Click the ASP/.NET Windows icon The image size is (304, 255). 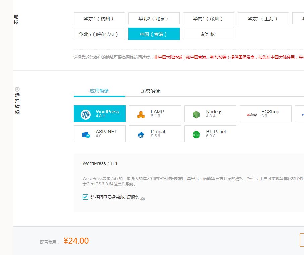pyautogui.click(x=86, y=135)
